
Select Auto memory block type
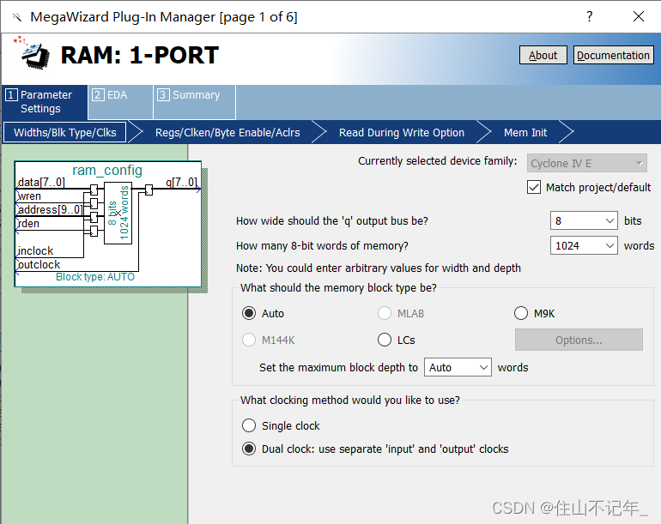pos(249,313)
